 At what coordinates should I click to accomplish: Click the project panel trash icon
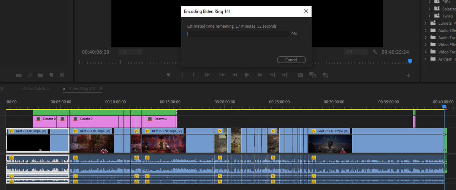tap(62, 75)
